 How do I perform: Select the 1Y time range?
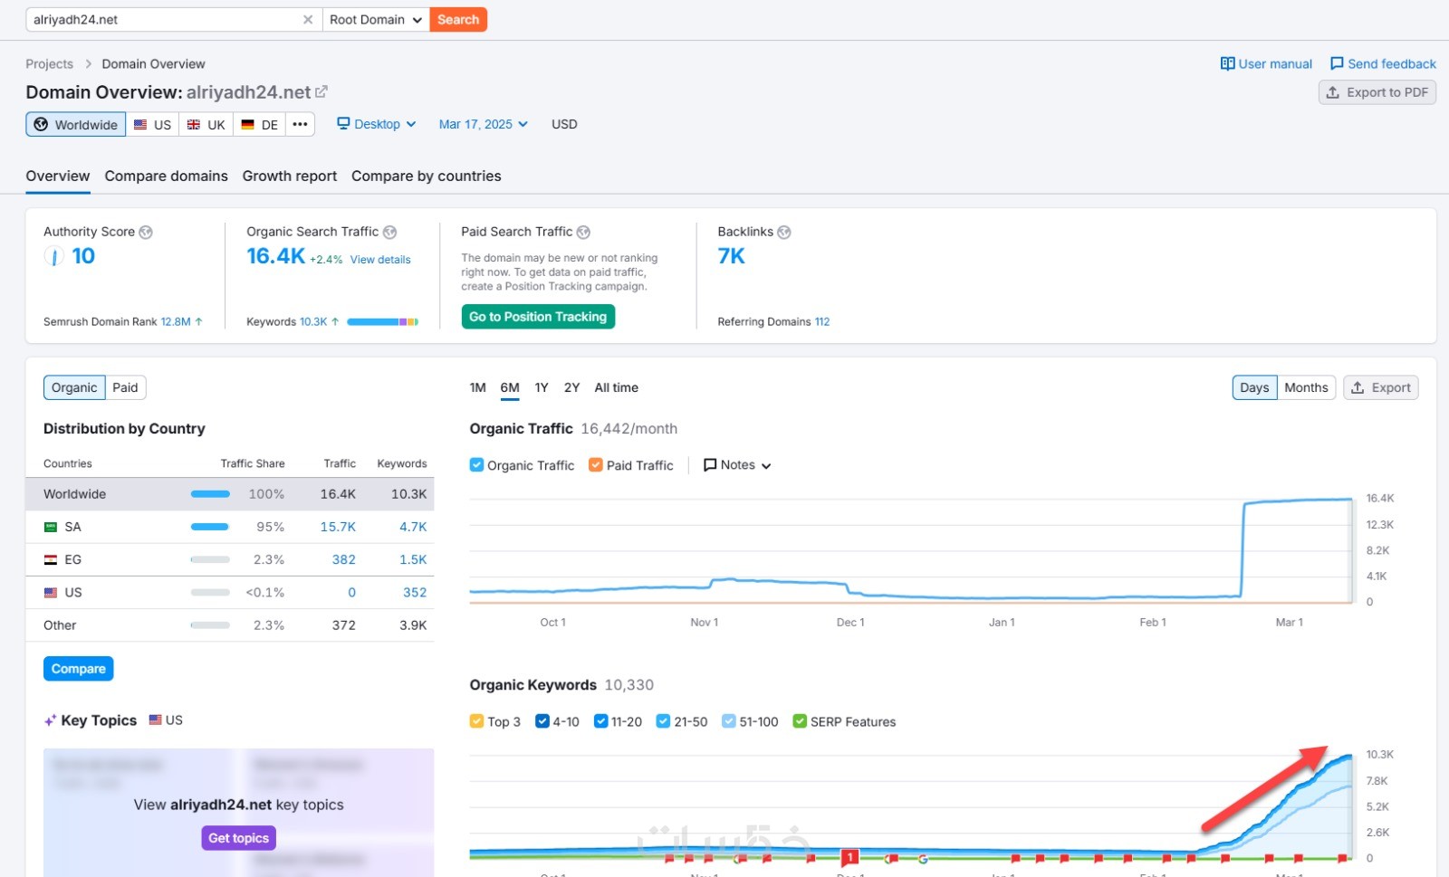pos(542,387)
